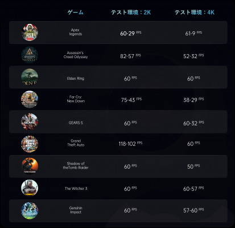Click the Elden Ring round thumbnail
This screenshot has width=235, height=228.
tap(30, 77)
